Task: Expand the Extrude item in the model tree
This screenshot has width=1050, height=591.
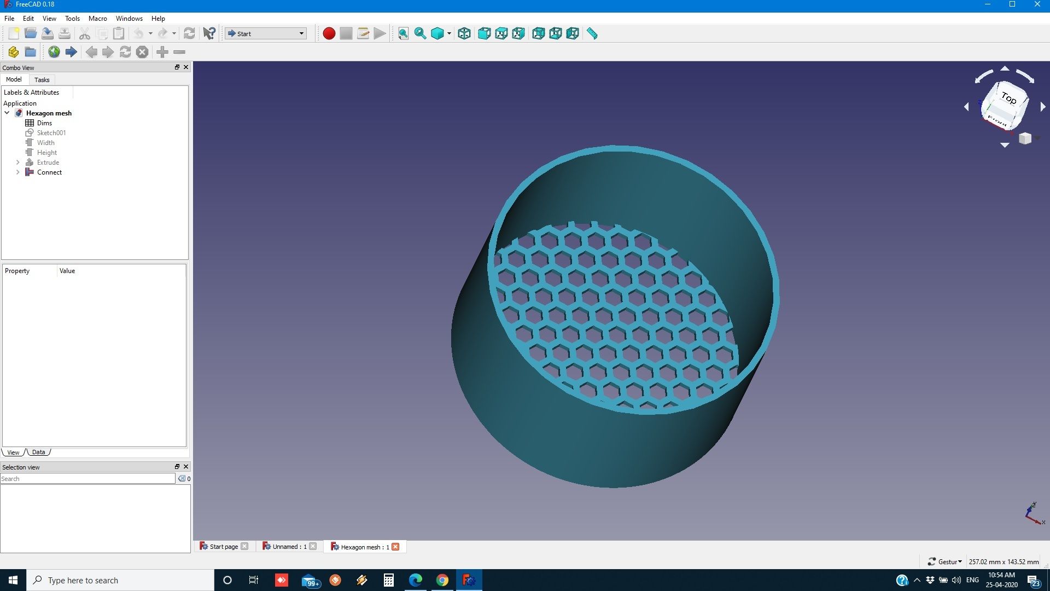Action: (17, 162)
